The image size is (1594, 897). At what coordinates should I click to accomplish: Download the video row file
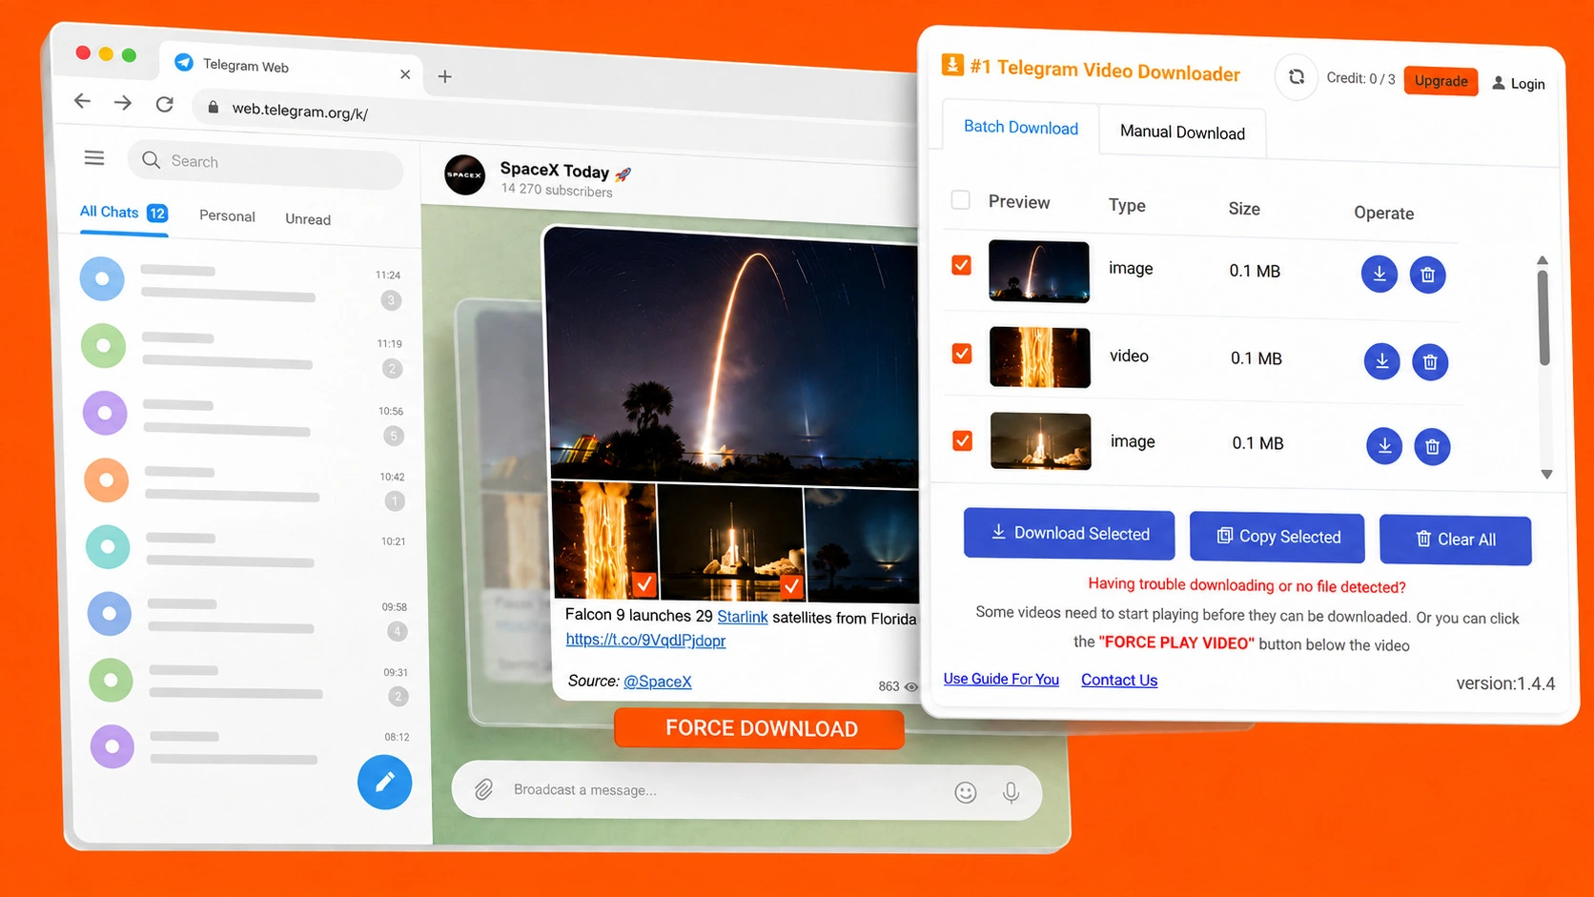(x=1381, y=361)
